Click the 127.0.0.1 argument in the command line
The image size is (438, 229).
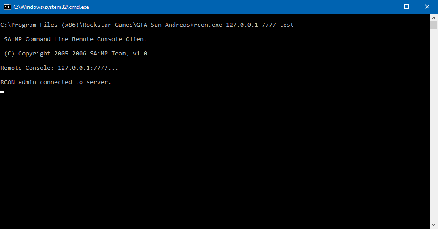click(242, 25)
